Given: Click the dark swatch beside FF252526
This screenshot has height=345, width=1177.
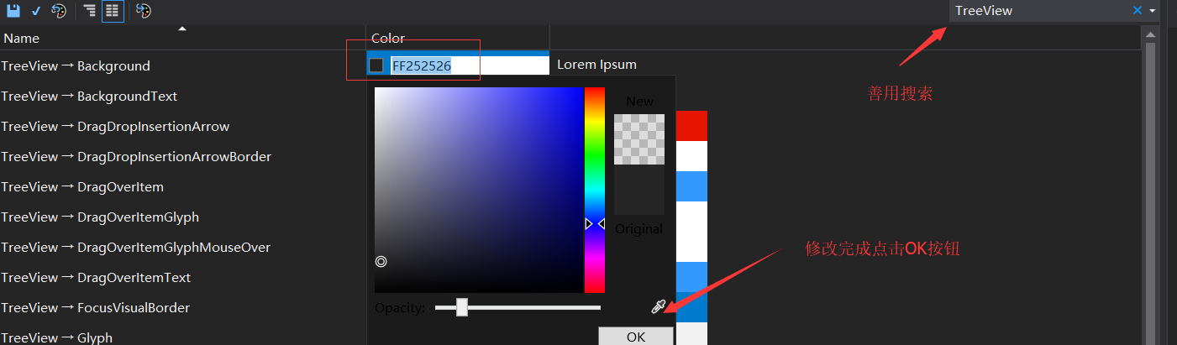Looking at the screenshot, I should click(x=376, y=65).
